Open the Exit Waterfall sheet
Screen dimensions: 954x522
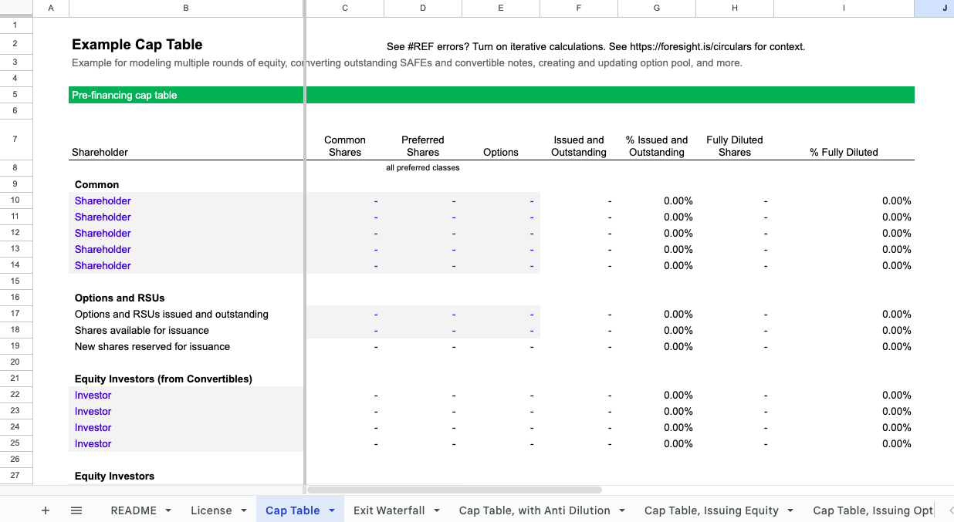coord(389,510)
